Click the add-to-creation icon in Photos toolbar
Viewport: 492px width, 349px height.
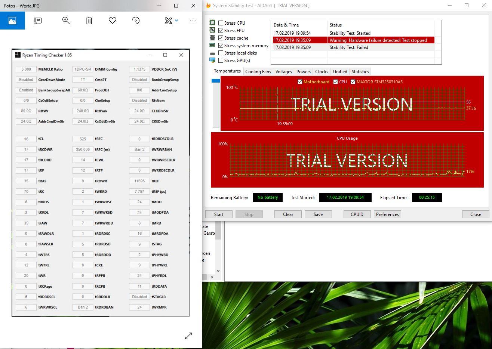37,21
